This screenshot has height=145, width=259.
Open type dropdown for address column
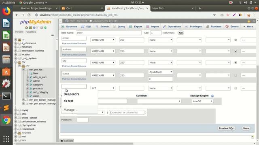point(103,51)
